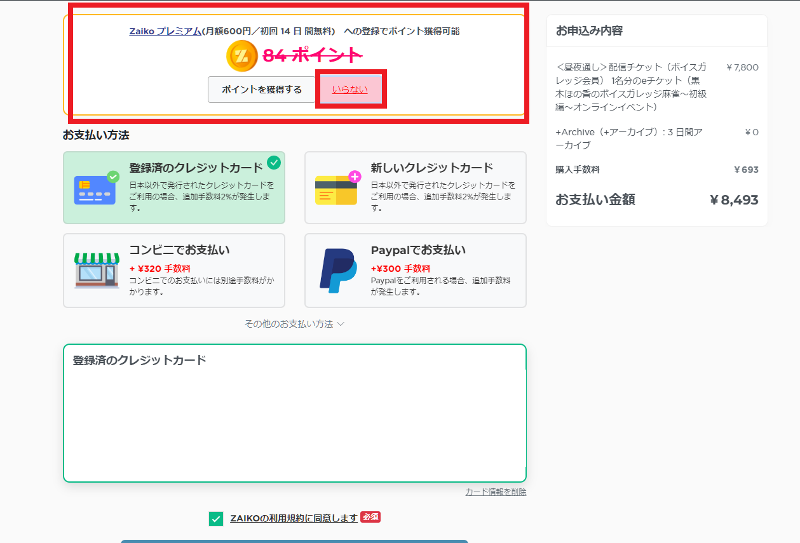Click the +¥300 手数料 text

400,269
